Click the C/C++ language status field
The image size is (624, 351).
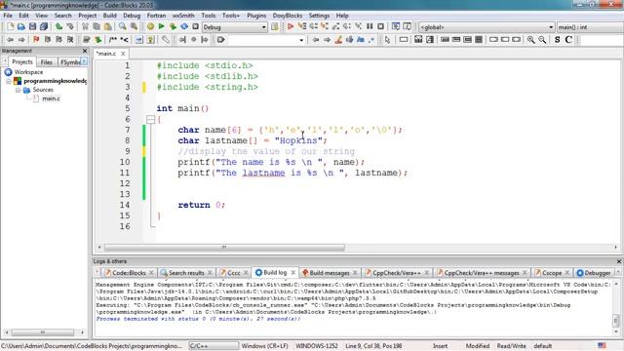[x=214, y=346]
